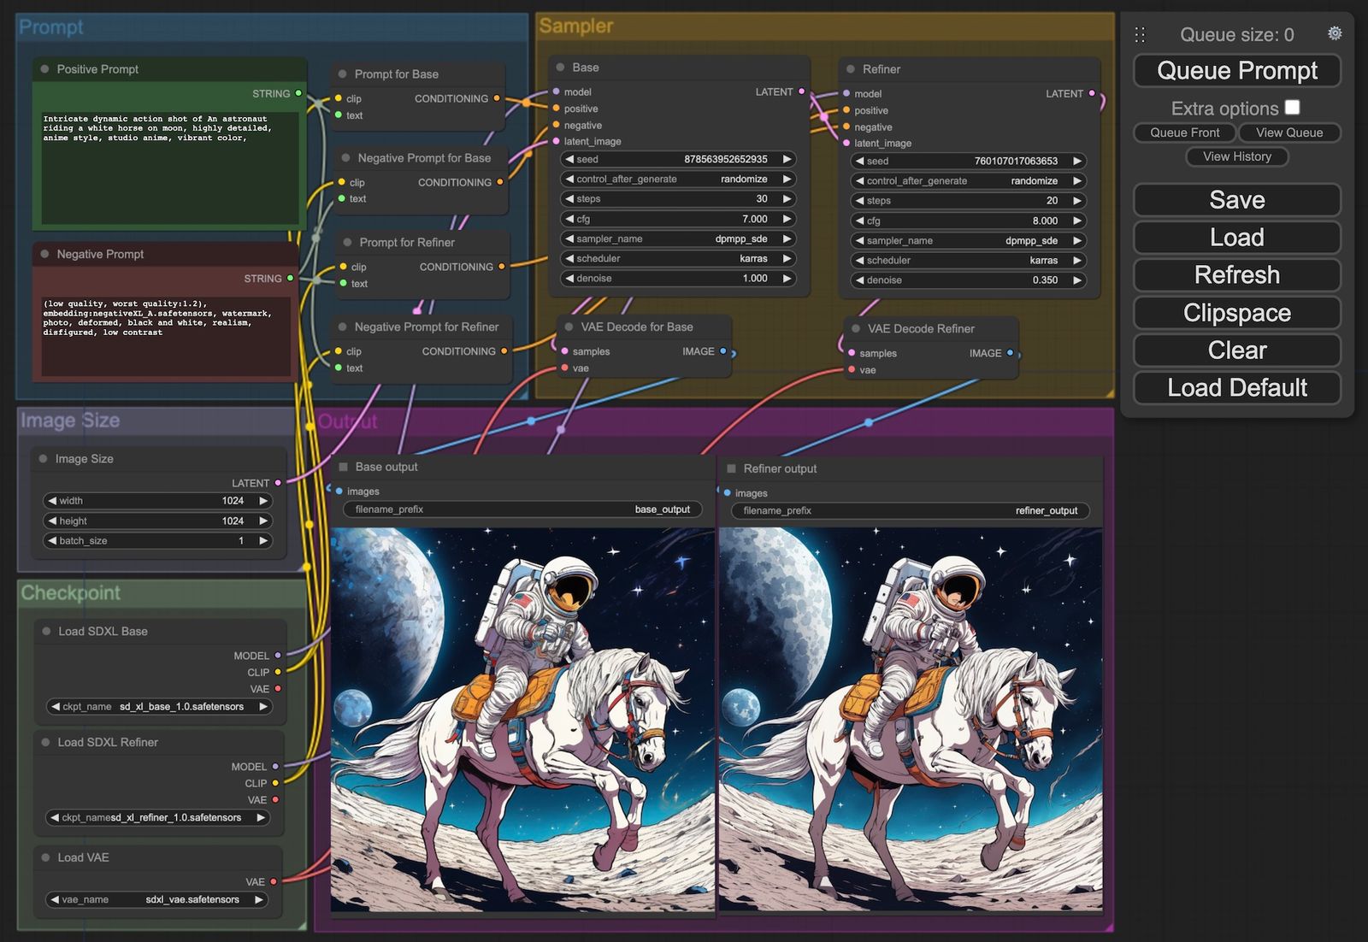This screenshot has height=942, width=1368.
Task: Increase Base steps with right arrow
Action: [787, 199]
